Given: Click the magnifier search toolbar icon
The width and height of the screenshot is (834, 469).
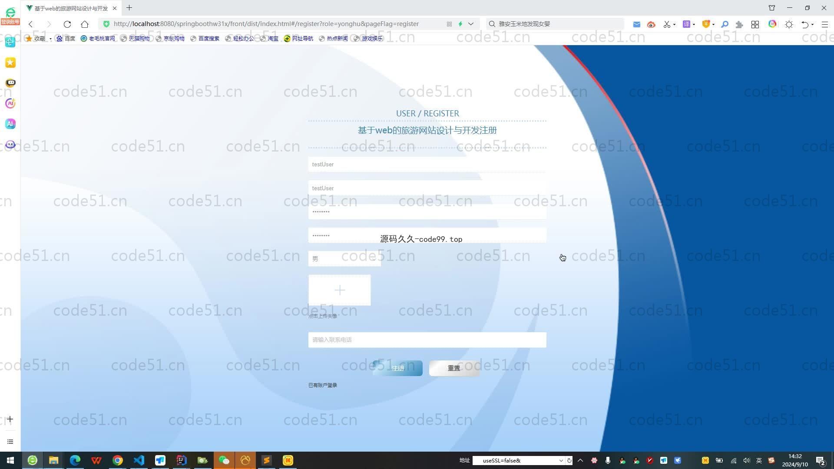Looking at the screenshot, I should 725,24.
